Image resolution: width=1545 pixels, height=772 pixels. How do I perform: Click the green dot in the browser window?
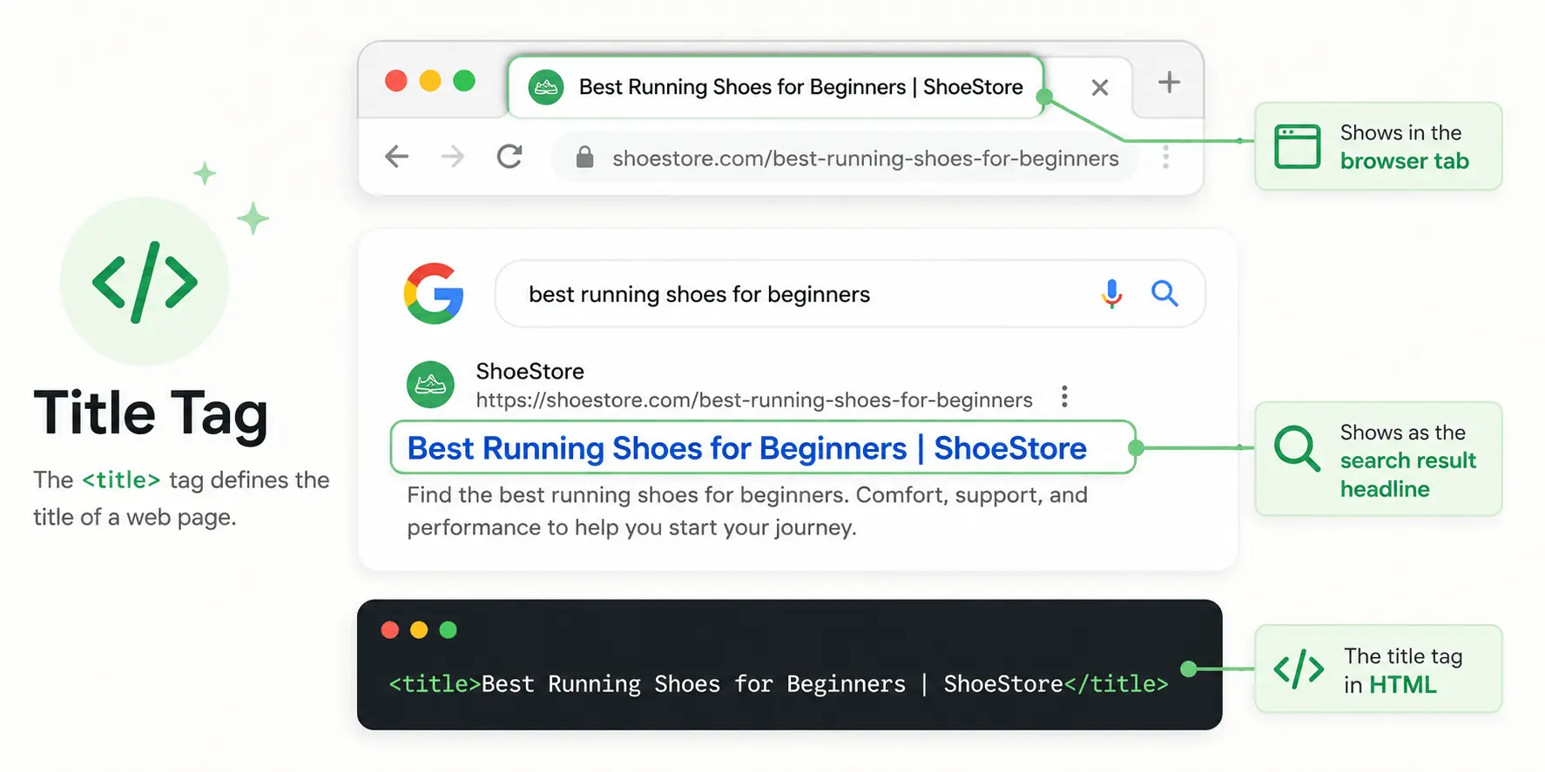coord(464,81)
